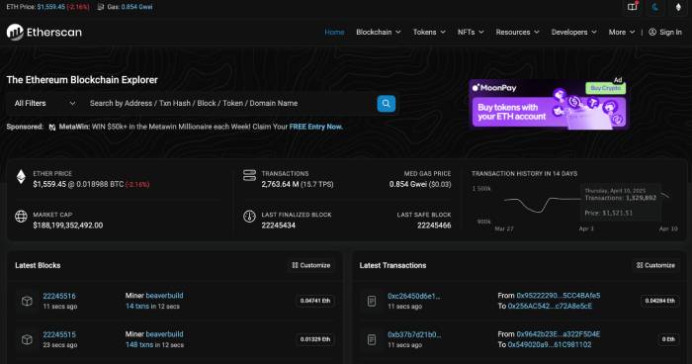Expand the NFTs menu
The height and width of the screenshot is (364, 692).
tap(471, 33)
